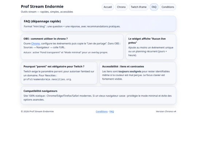Image resolution: width=197 pixels, height=148 pixels.
Task: Follow the Chrono link in OBS answer
Action: 35,43
